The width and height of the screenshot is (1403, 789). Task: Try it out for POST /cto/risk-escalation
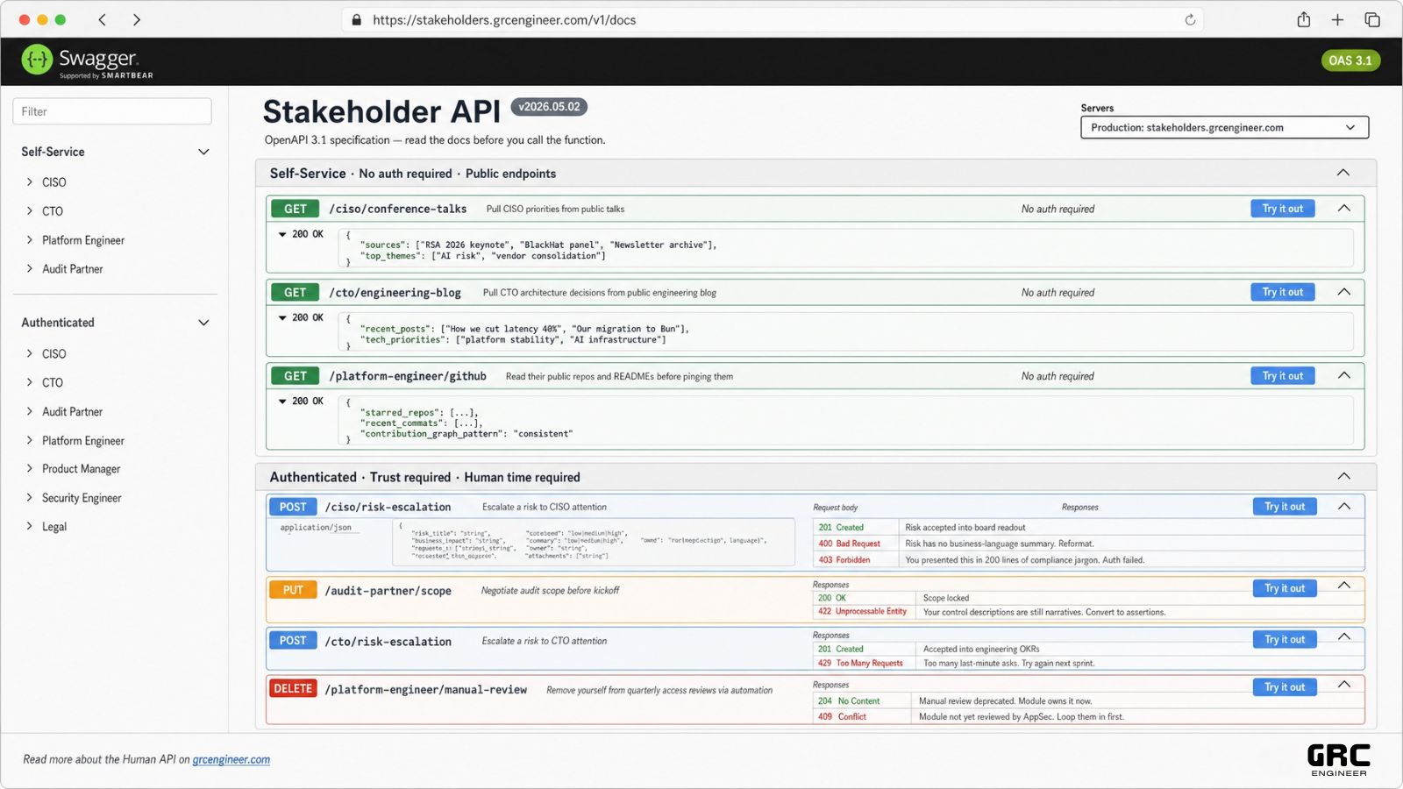pyautogui.click(x=1285, y=640)
